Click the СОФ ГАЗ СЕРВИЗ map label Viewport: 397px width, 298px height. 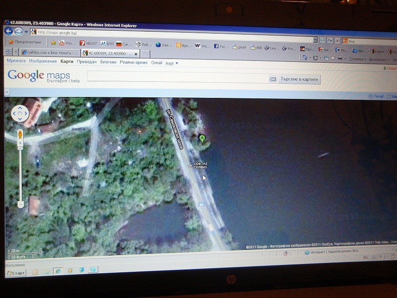[200, 166]
